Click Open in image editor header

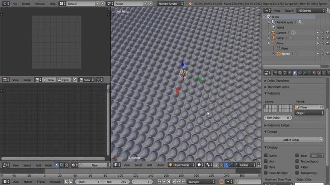click(63, 80)
